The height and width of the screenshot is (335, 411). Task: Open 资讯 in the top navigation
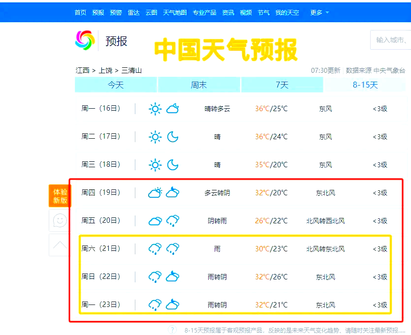(x=228, y=13)
